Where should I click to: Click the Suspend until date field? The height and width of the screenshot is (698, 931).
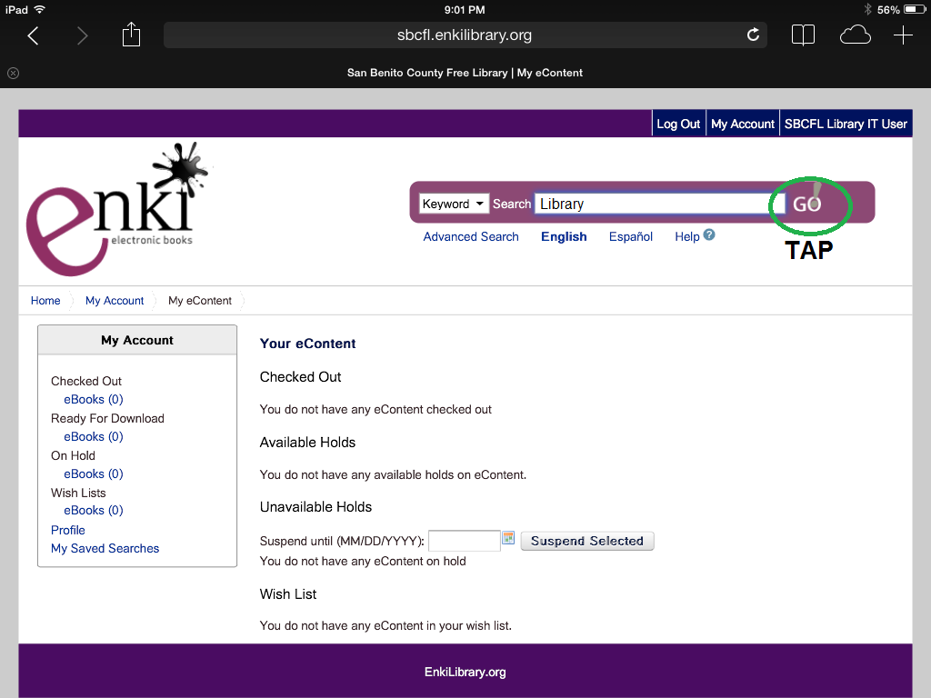[465, 541]
